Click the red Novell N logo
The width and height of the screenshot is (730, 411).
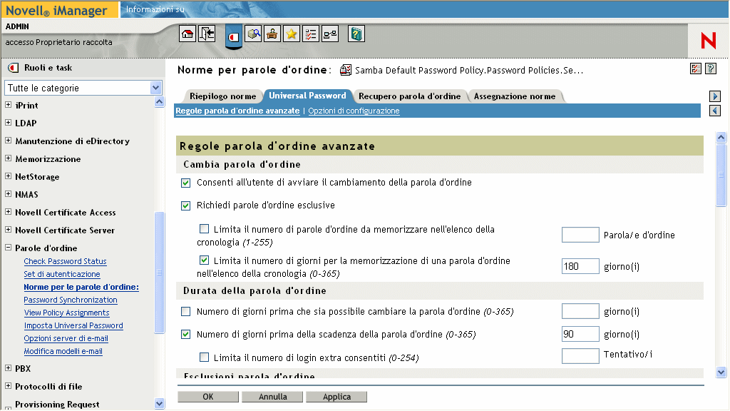coord(707,41)
